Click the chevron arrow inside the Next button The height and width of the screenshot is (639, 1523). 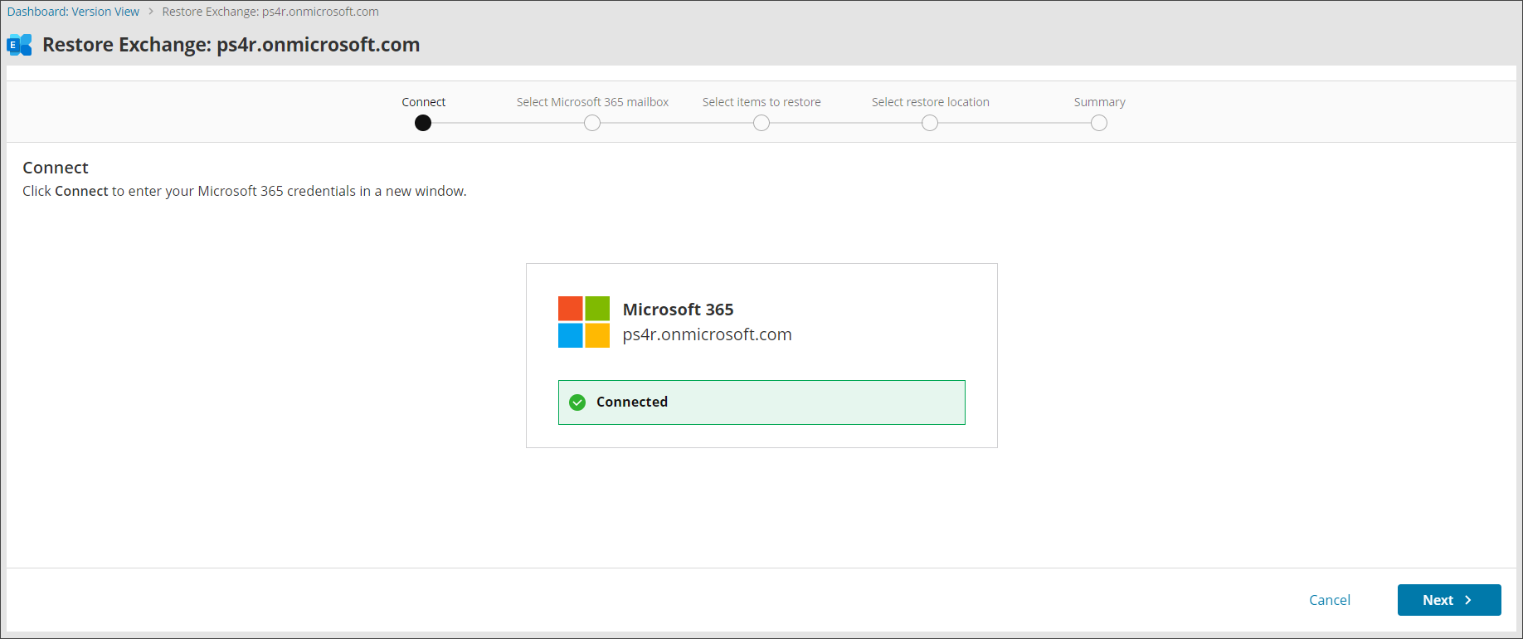(1467, 600)
